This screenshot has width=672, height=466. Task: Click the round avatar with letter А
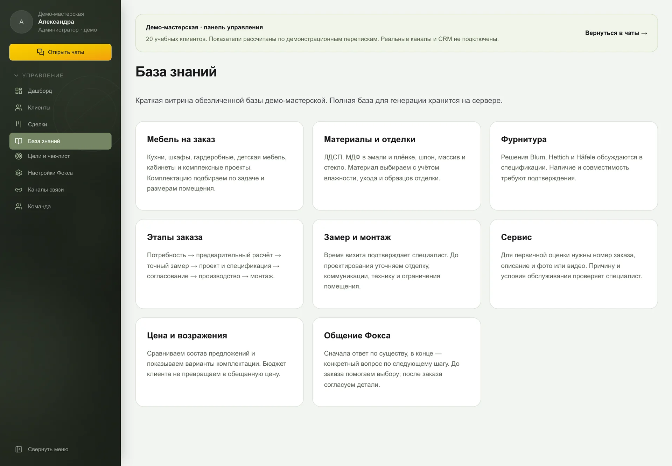(21, 22)
